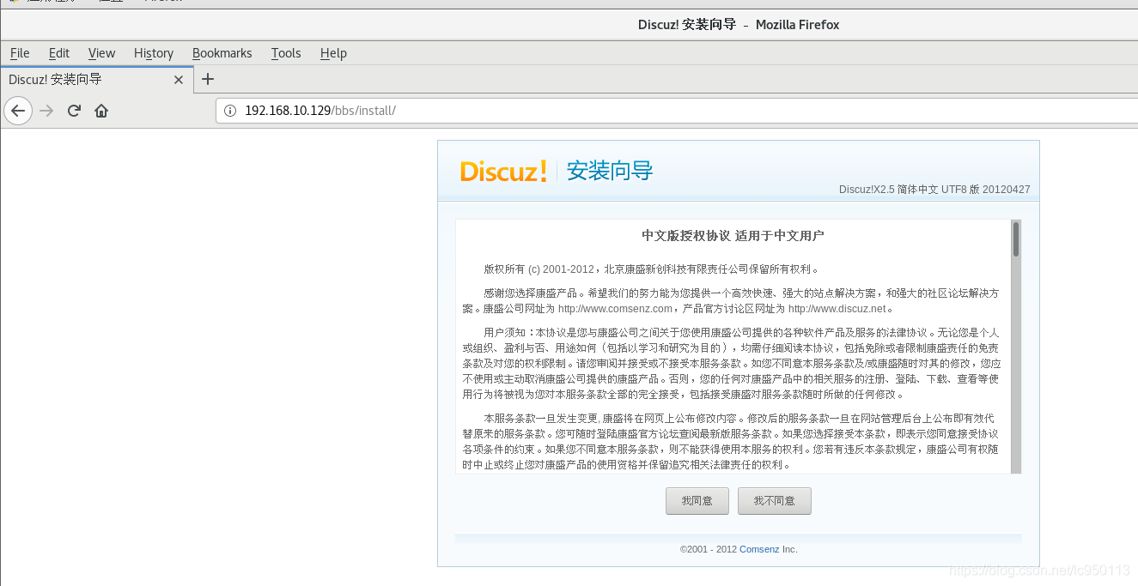1138x586 pixels.
Task: Reload the current page
Action: point(74,111)
